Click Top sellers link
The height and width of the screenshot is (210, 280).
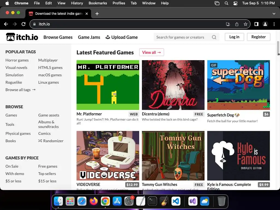[x=47, y=174]
